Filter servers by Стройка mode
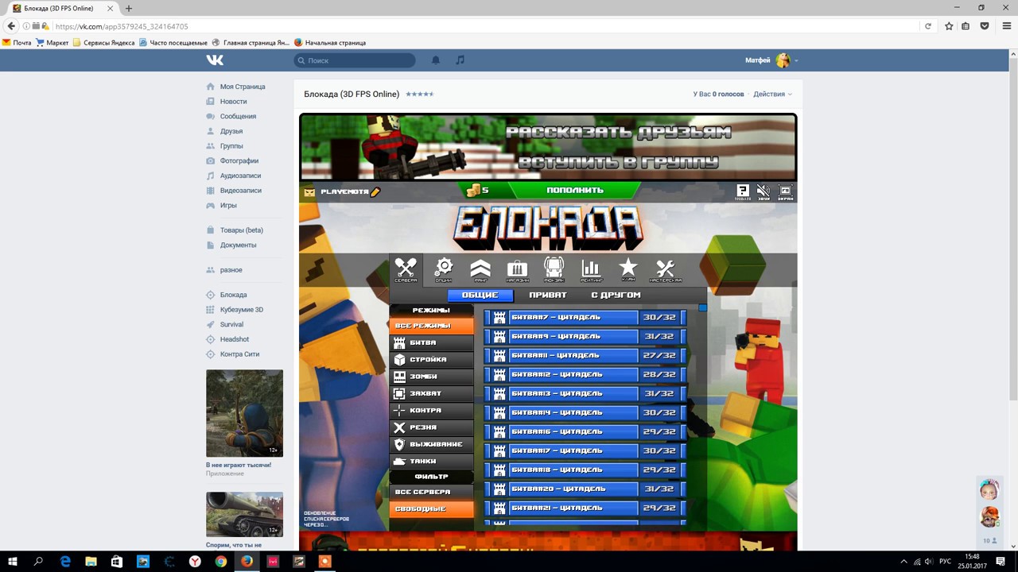1018x572 pixels. click(x=431, y=359)
